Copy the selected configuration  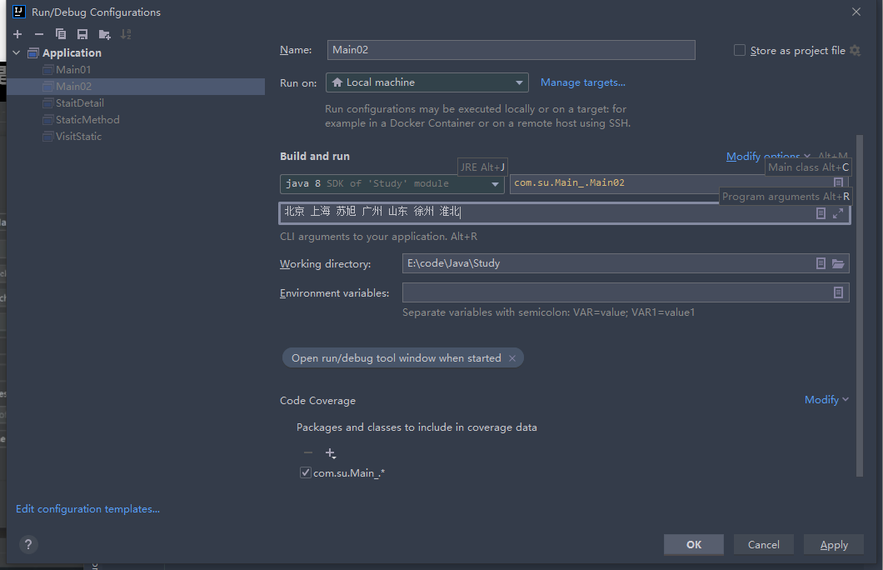pos(61,34)
